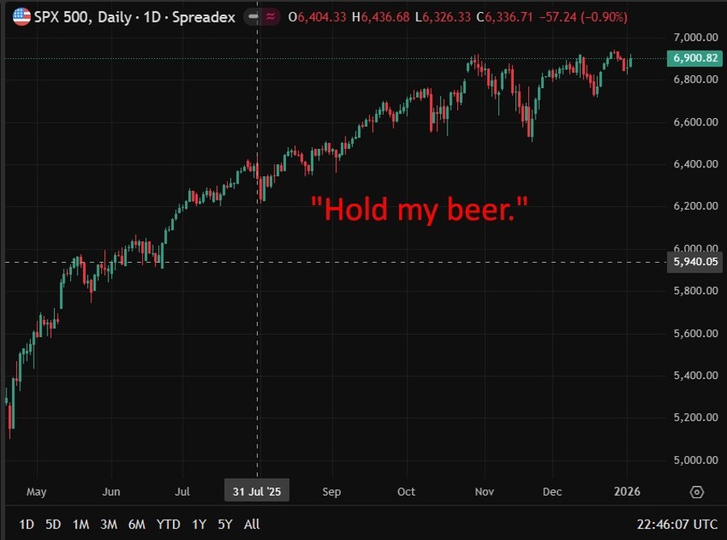The width and height of the screenshot is (727, 540).
Task: Toggle the 5Y time range
Action: [x=225, y=524]
